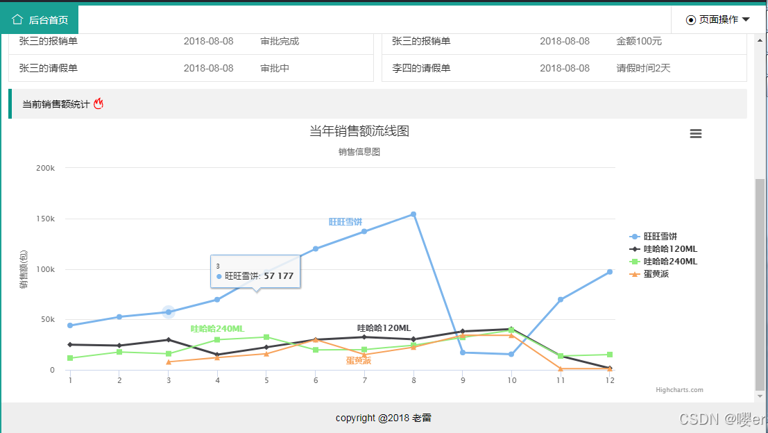Click the red flame icon after 当前销售额统计

(99, 103)
